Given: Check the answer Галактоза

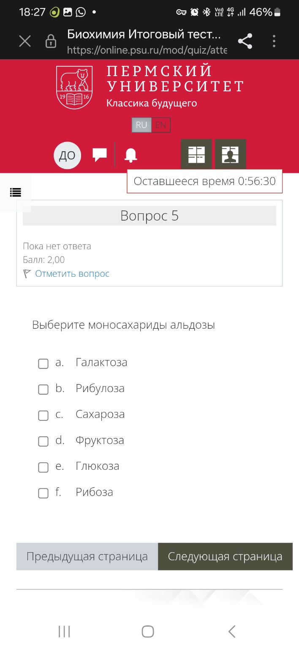Looking at the screenshot, I should click(43, 363).
